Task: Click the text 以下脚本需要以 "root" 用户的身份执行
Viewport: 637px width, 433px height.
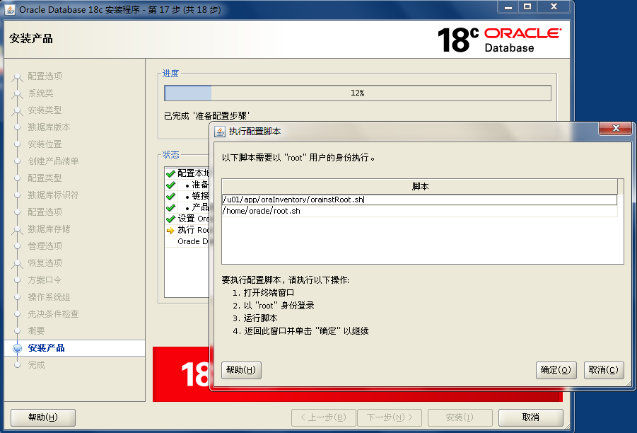Action: tap(298, 158)
